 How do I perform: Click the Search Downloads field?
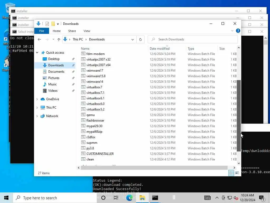click(x=193, y=39)
